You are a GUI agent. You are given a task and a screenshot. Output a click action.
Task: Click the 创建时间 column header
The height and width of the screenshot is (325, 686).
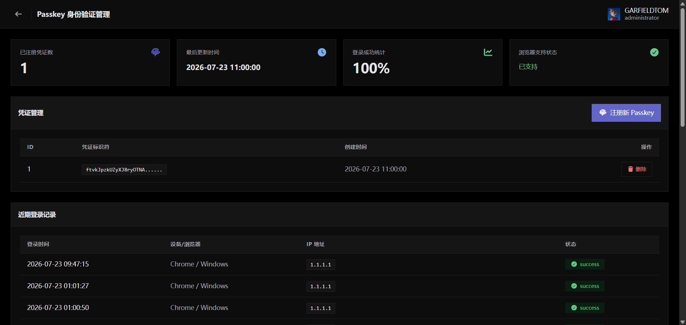(356, 147)
